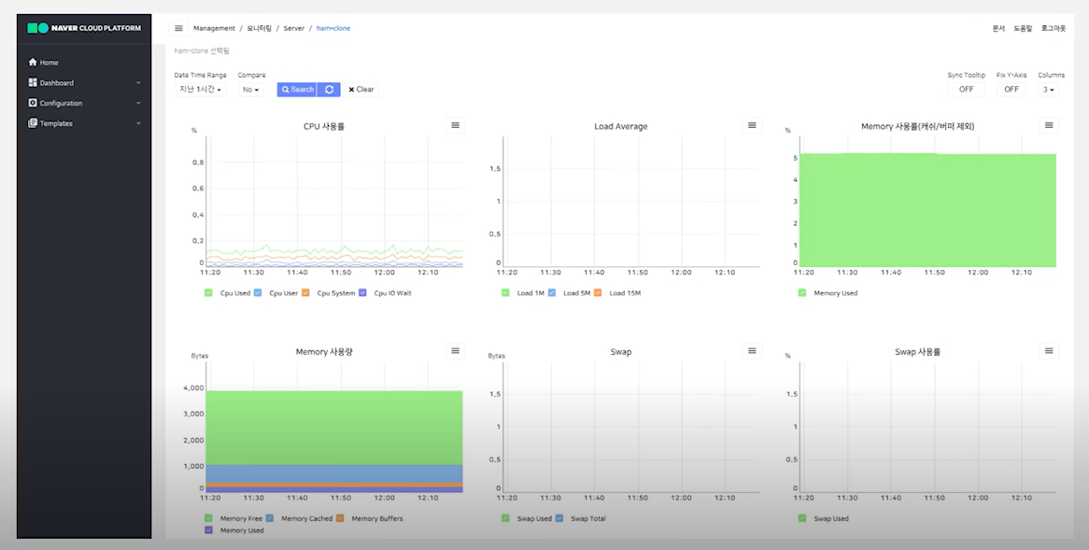Open the 도움말 help link
This screenshot has width=1089, height=550.
(1023, 28)
